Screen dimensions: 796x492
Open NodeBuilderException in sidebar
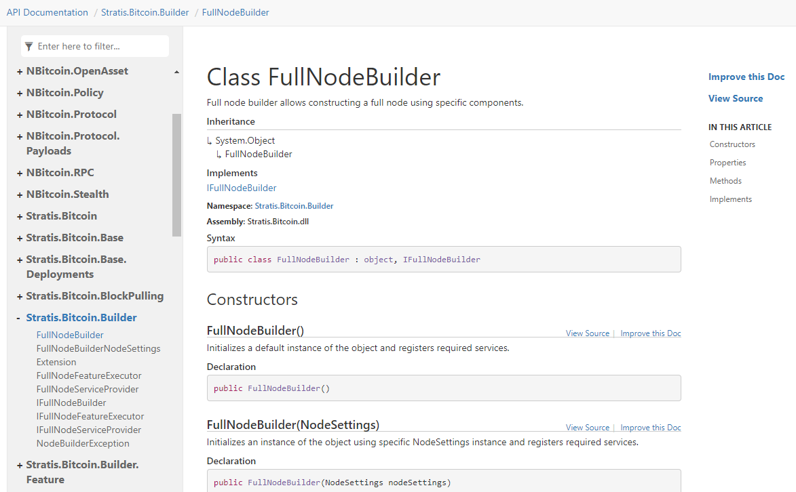[x=83, y=443]
